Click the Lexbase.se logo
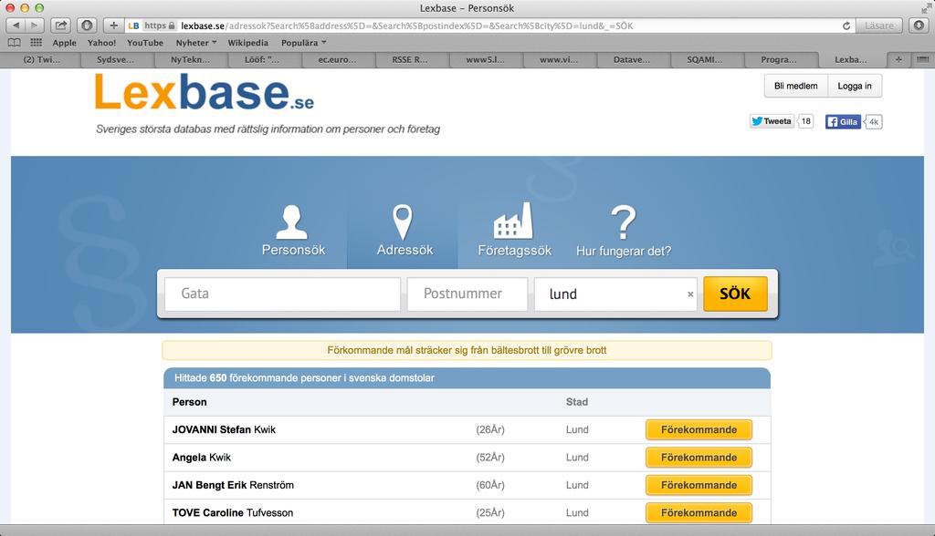 pyautogui.click(x=204, y=92)
